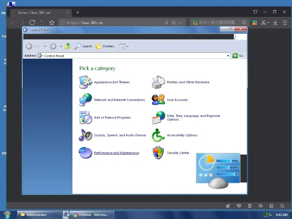Click the Go button
Viewport: 292px width, 219px height.
(x=238, y=56)
